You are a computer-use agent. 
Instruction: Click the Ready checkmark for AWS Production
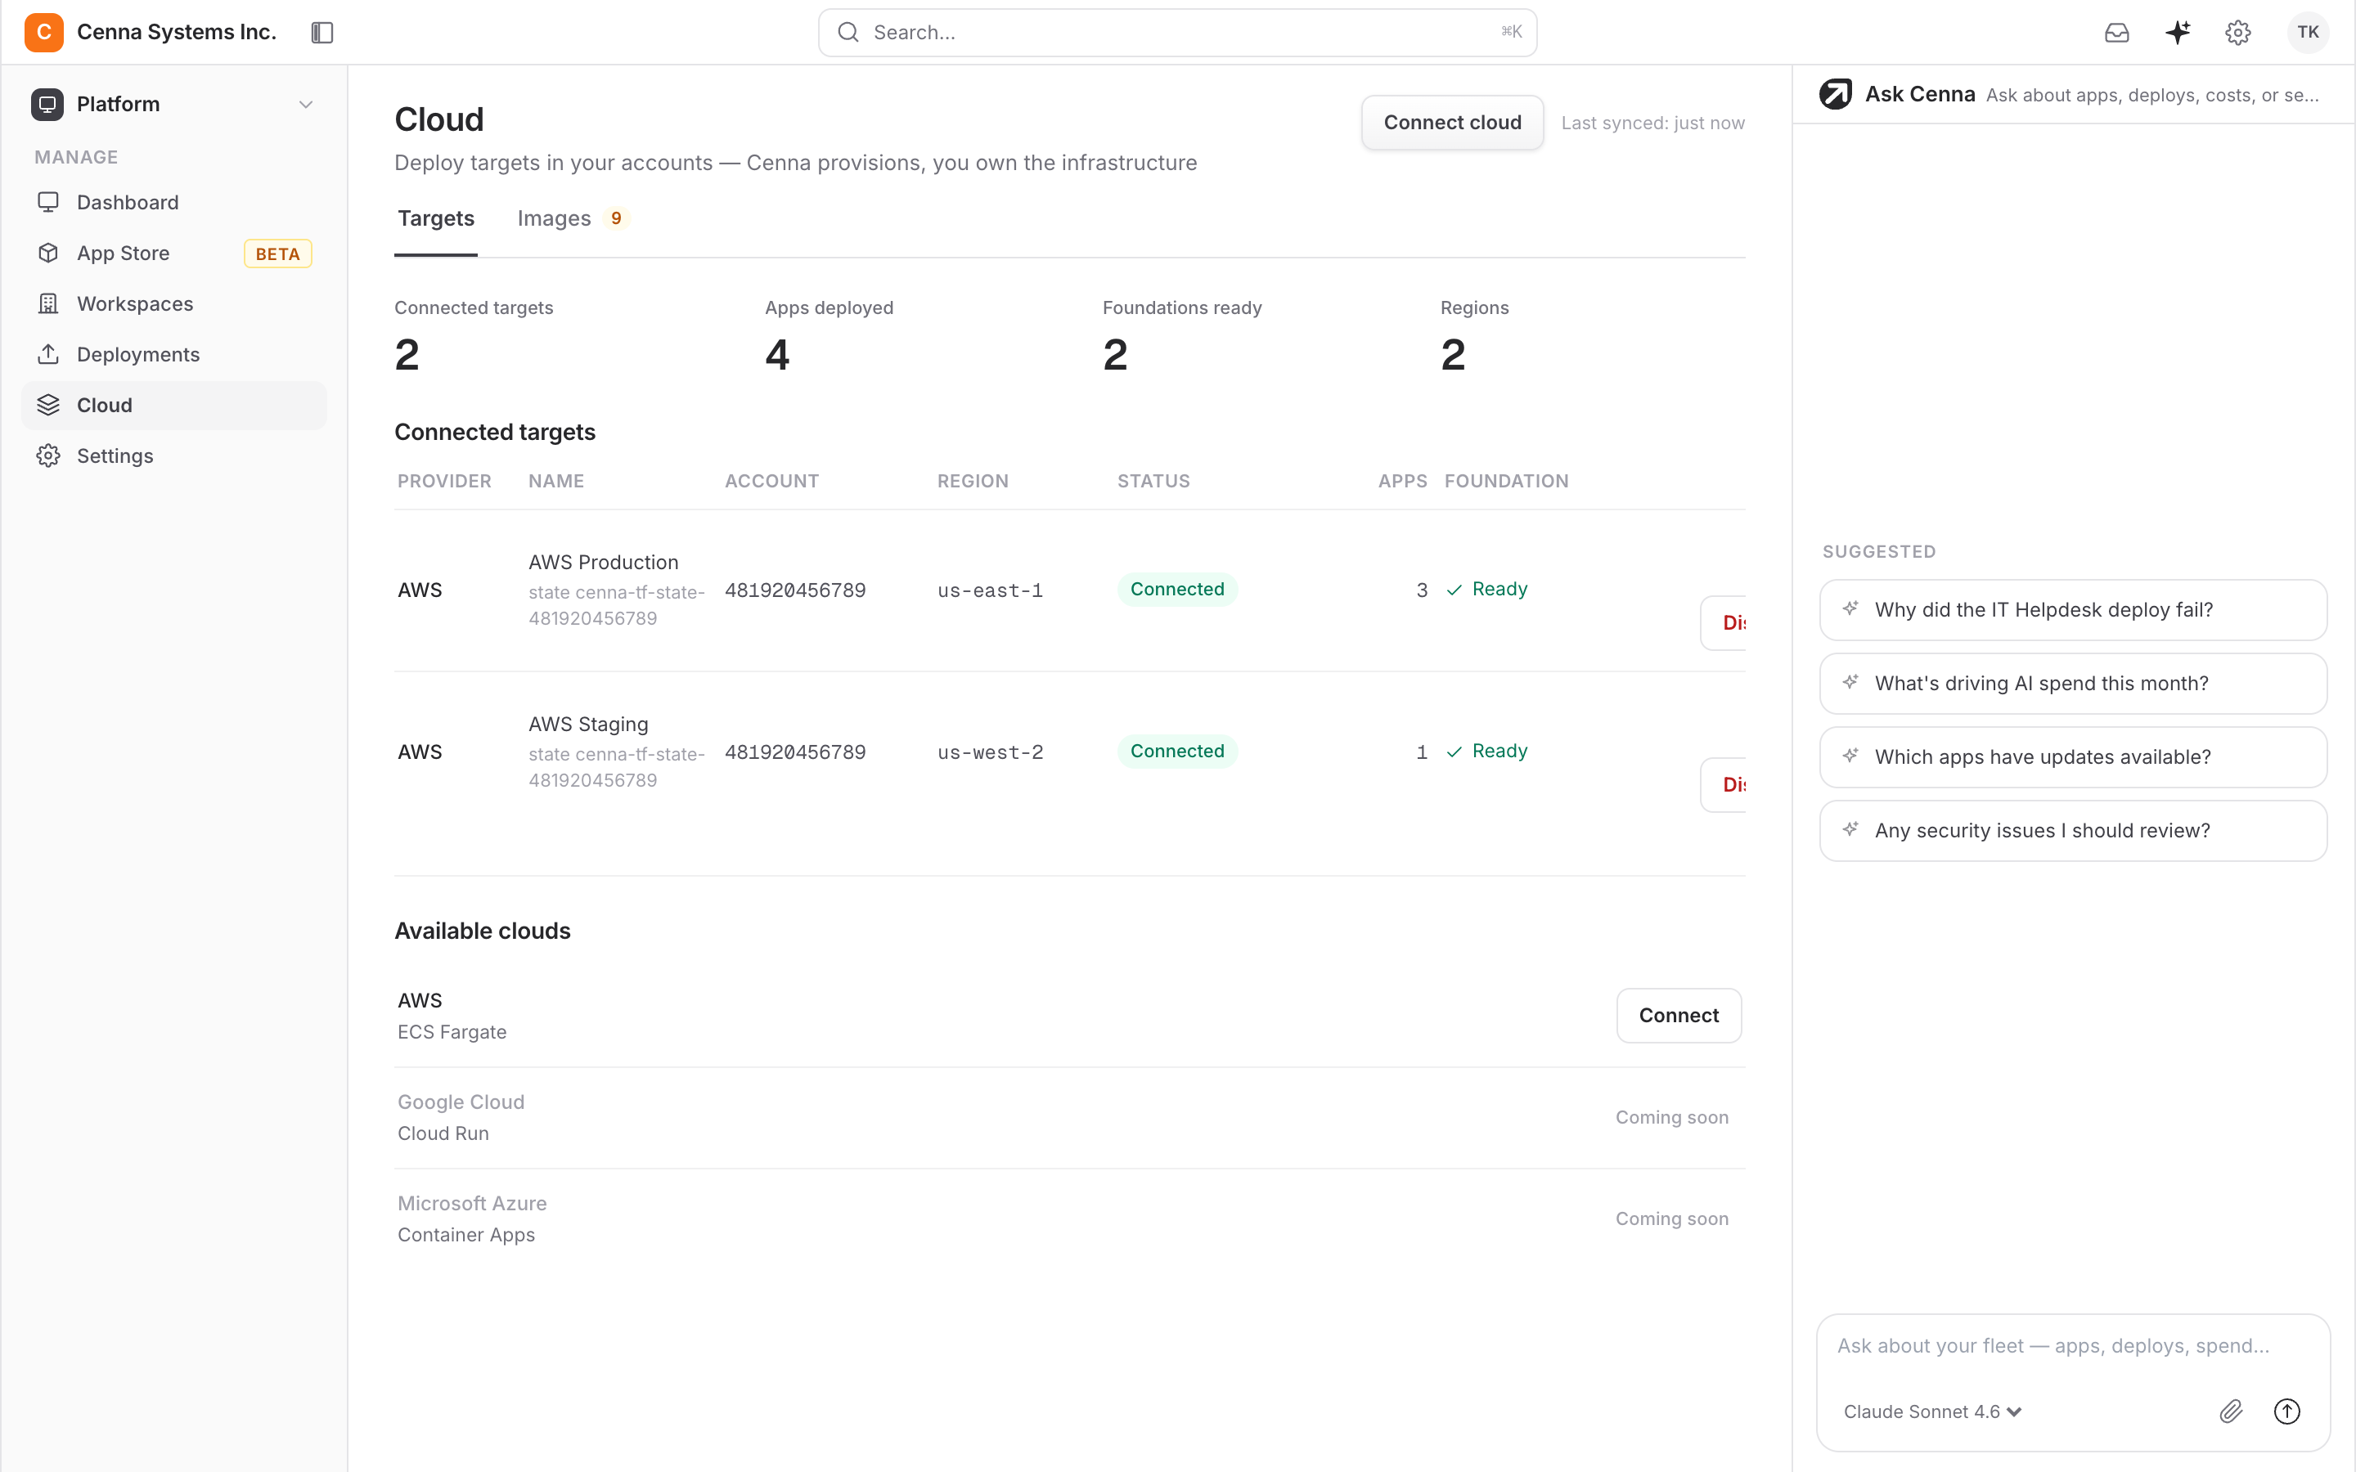point(1455,590)
